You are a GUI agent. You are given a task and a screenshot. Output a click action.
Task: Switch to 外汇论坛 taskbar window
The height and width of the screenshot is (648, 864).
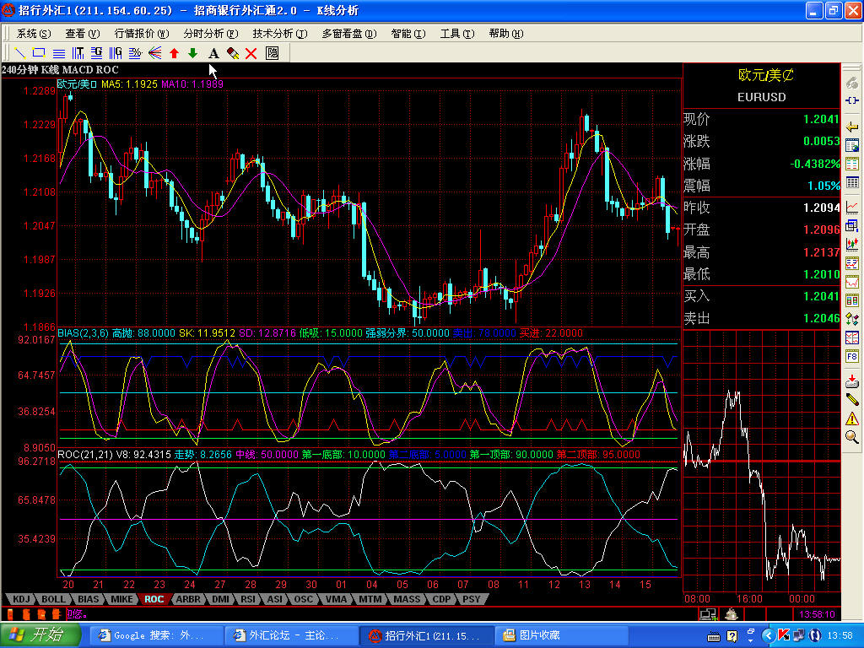pos(289,634)
